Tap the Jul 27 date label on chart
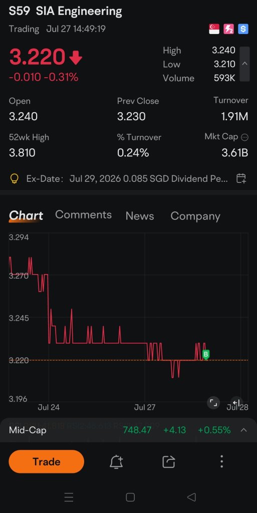This screenshot has width=257, height=513. point(145,407)
